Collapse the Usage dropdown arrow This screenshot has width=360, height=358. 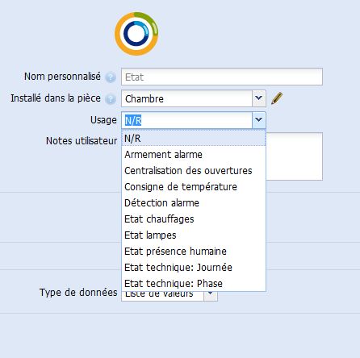coord(259,120)
